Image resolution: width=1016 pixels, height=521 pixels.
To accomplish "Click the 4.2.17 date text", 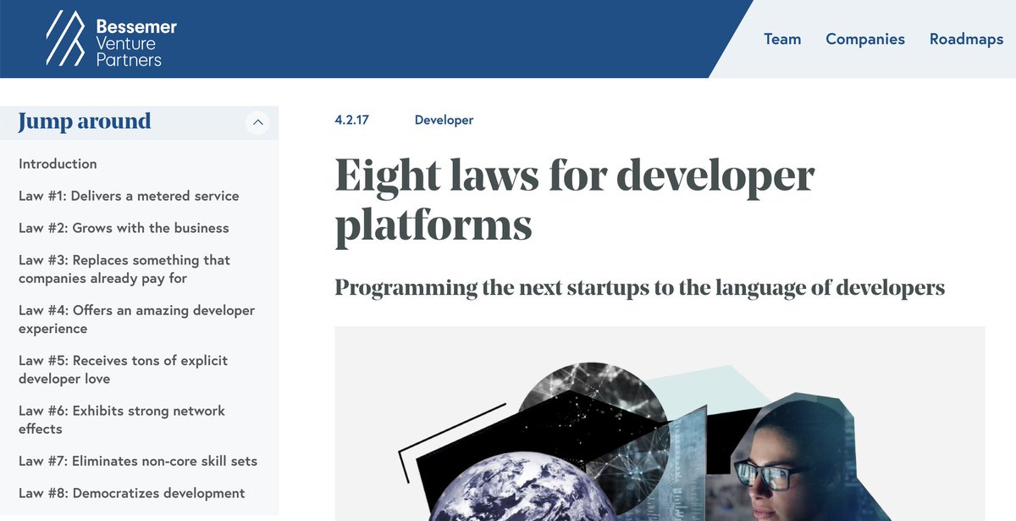I will 352,120.
